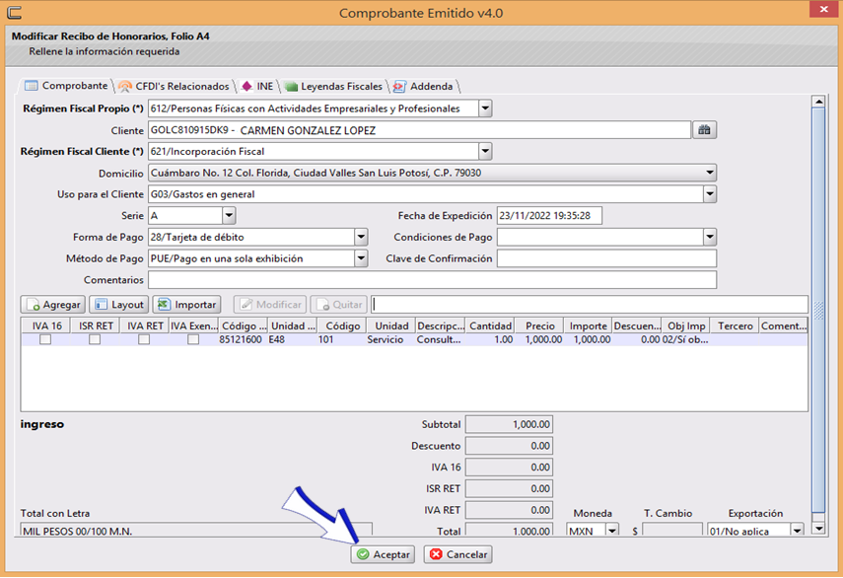Open the Serie dropdown
The width and height of the screenshot is (843, 578).
coord(229,216)
